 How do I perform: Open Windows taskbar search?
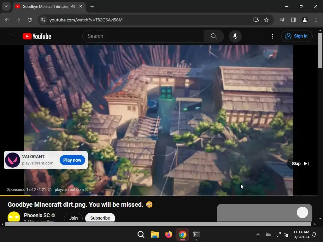(x=141, y=234)
